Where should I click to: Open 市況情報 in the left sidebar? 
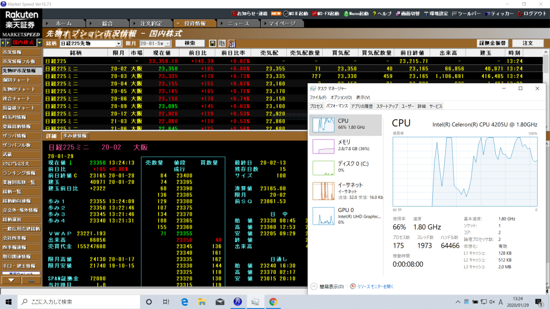[x=21, y=52]
